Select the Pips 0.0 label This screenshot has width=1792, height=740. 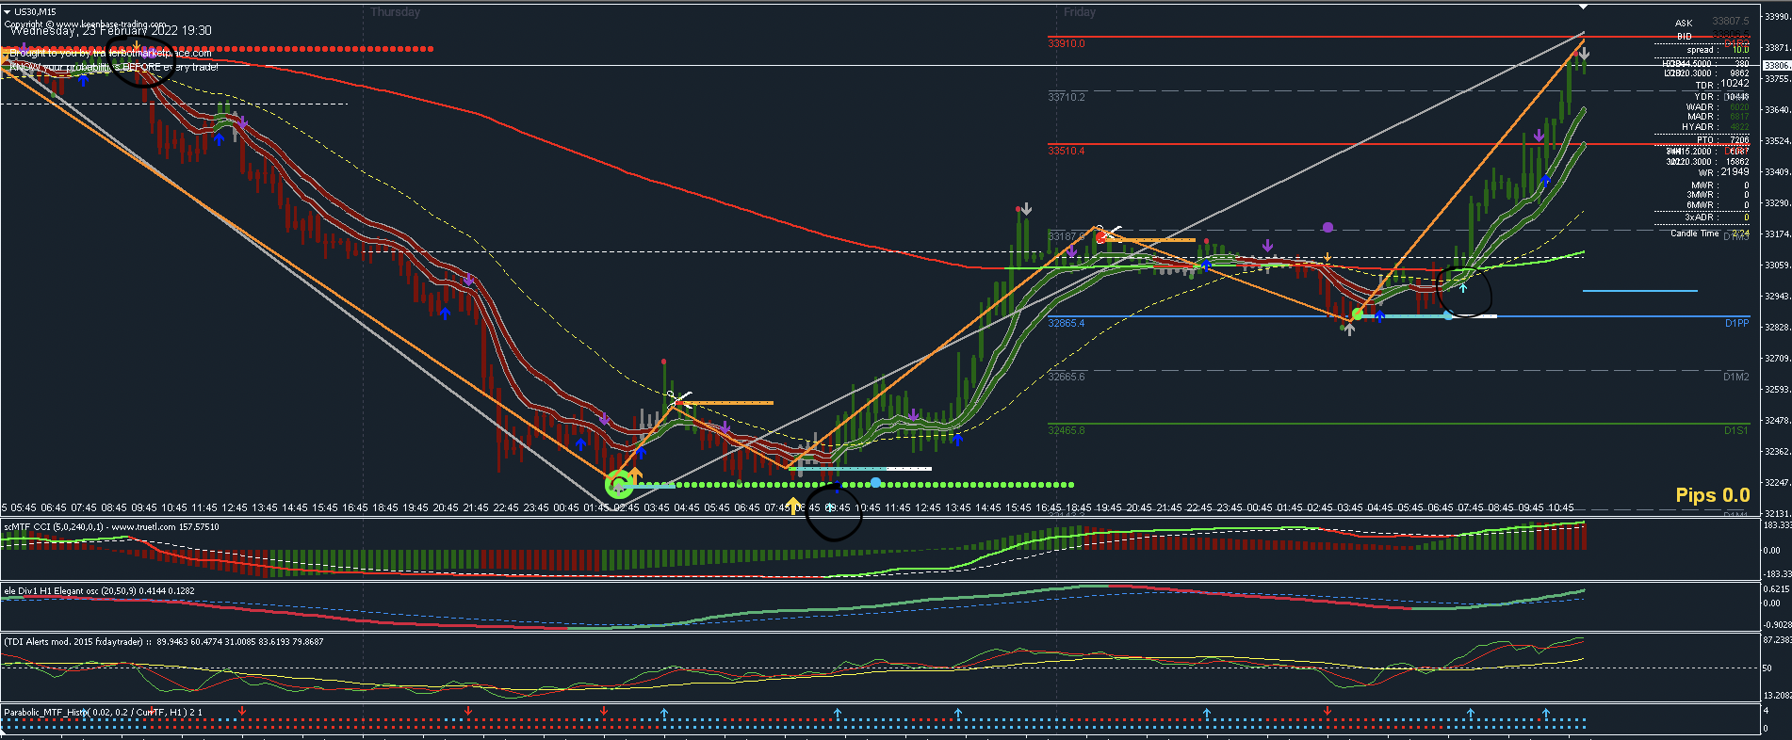click(1712, 495)
